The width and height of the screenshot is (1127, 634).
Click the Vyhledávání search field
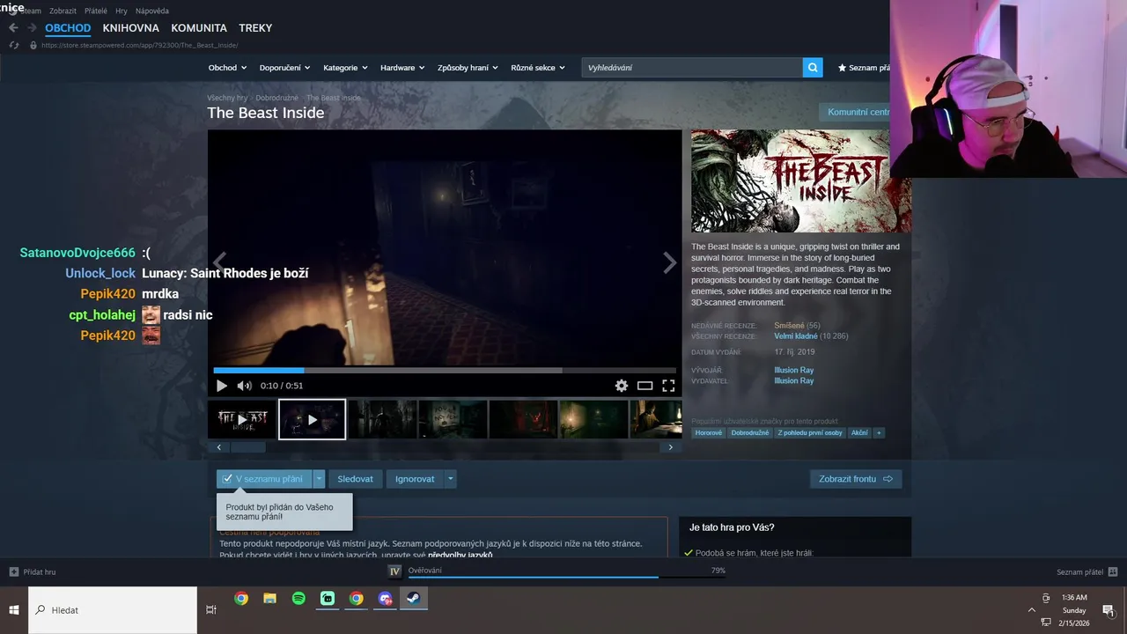click(x=692, y=67)
